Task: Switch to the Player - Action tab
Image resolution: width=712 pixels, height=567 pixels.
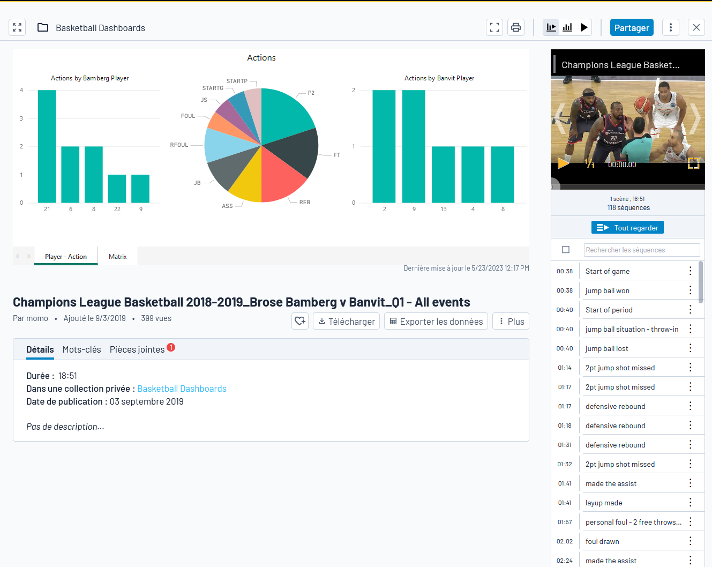Action: click(x=66, y=256)
